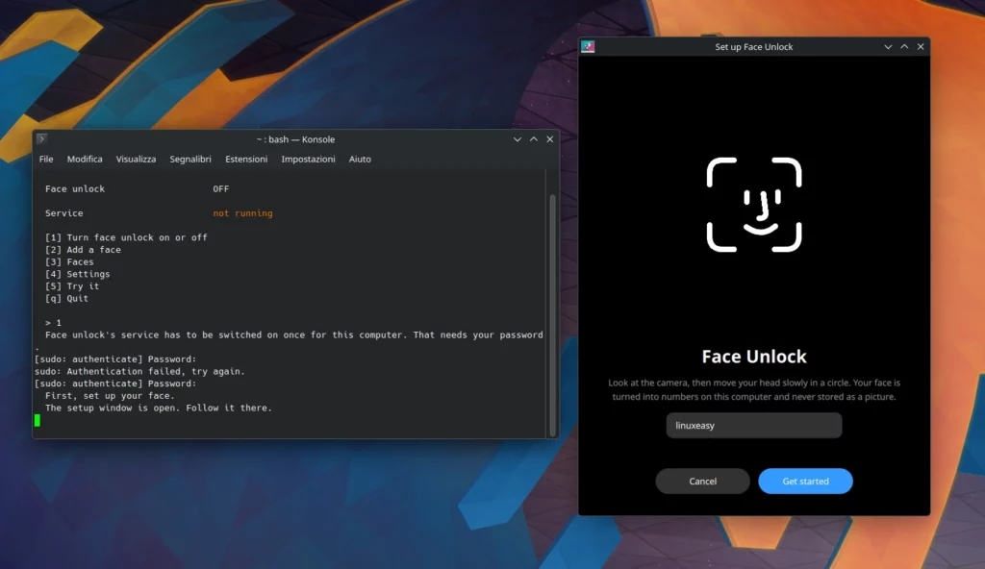Click the green terminal cursor

[38, 420]
